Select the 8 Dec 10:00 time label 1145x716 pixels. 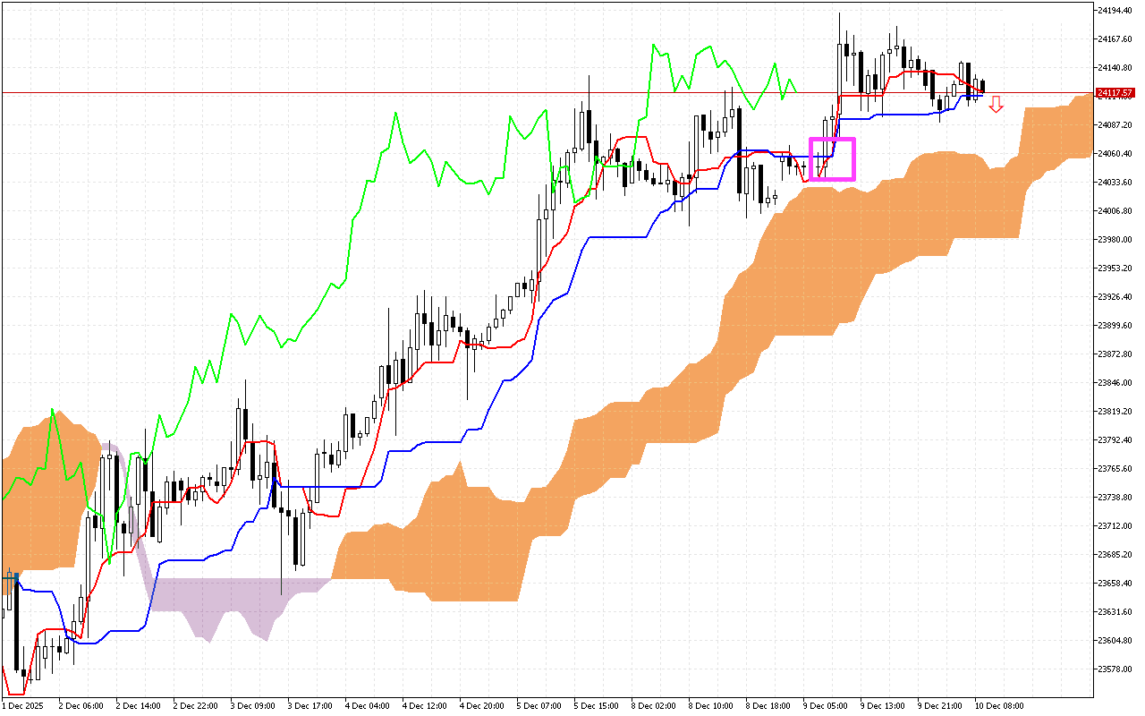tap(713, 705)
